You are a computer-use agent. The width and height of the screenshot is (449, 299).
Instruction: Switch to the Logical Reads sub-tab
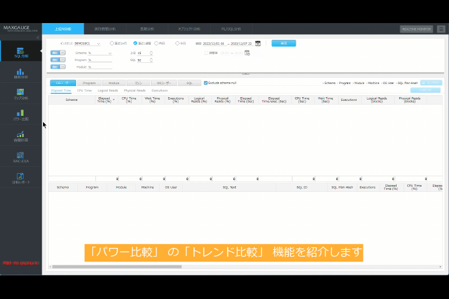point(108,90)
